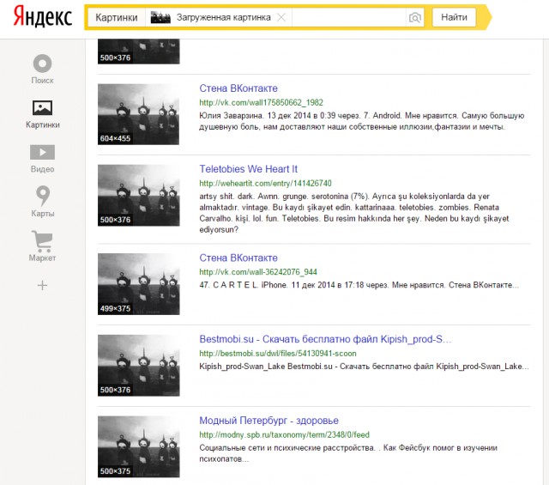Open the 604×455 thumbnail image
Viewport: 549px width, 485px height.
pos(138,114)
